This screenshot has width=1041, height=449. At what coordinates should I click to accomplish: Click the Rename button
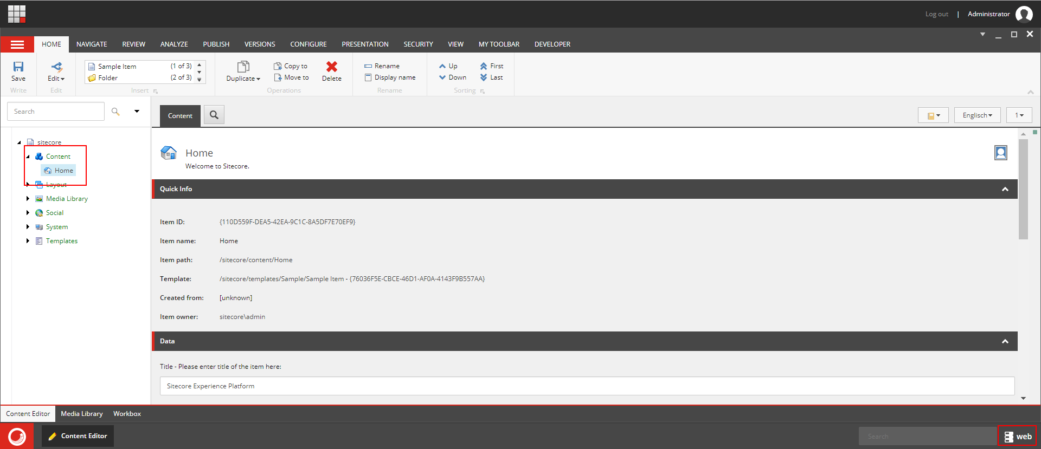pos(382,66)
